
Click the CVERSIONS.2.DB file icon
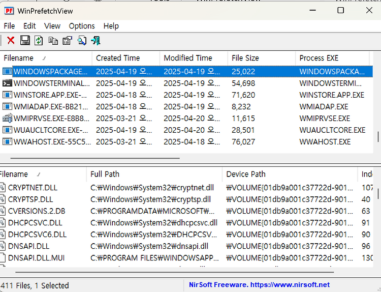click(3, 211)
